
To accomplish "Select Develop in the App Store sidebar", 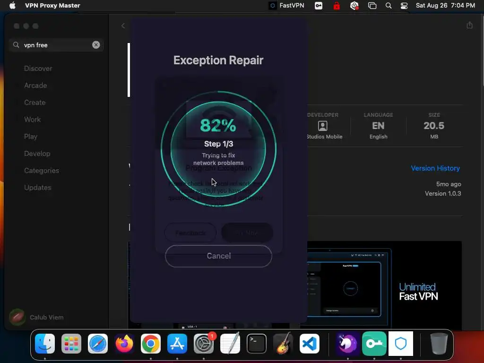I will pos(37,154).
